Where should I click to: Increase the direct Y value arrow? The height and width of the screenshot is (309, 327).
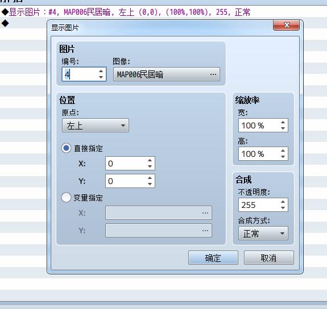point(150,178)
